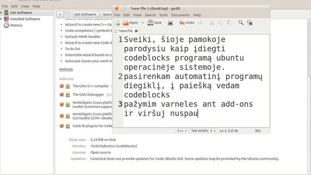Click the GNU C++ compiler package icon
Image resolution: width=311 pixels, height=175 pixels.
[x=68, y=86]
